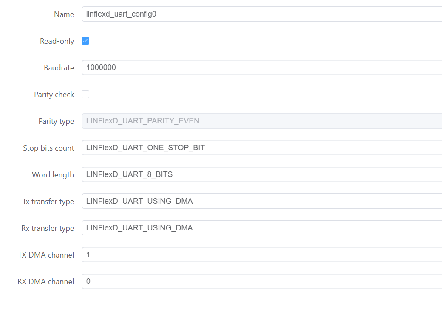Screen dimensions: 442x311
Task: Expand the Rx transfer type dropdown
Action: [261, 228]
